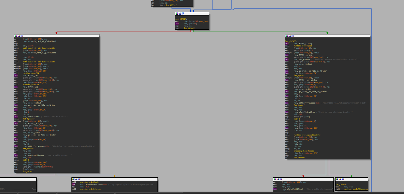Select the encoding_hex_Decode call in the right block
The width and height of the screenshot is (404, 194).
tap(304, 151)
